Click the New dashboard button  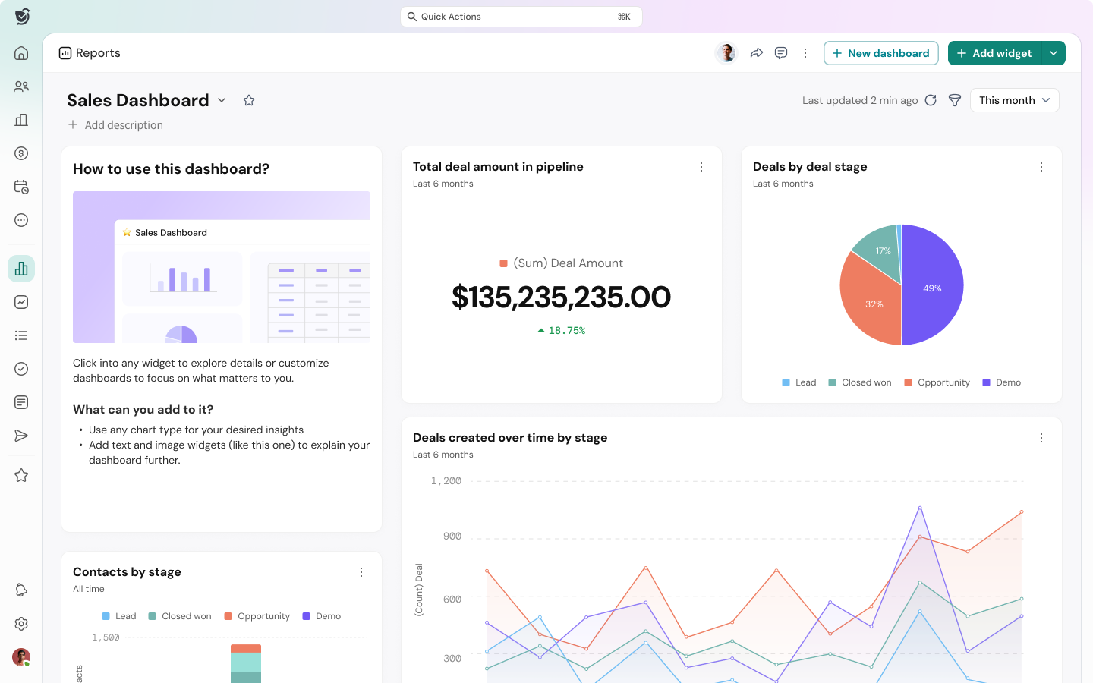(881, 53)
